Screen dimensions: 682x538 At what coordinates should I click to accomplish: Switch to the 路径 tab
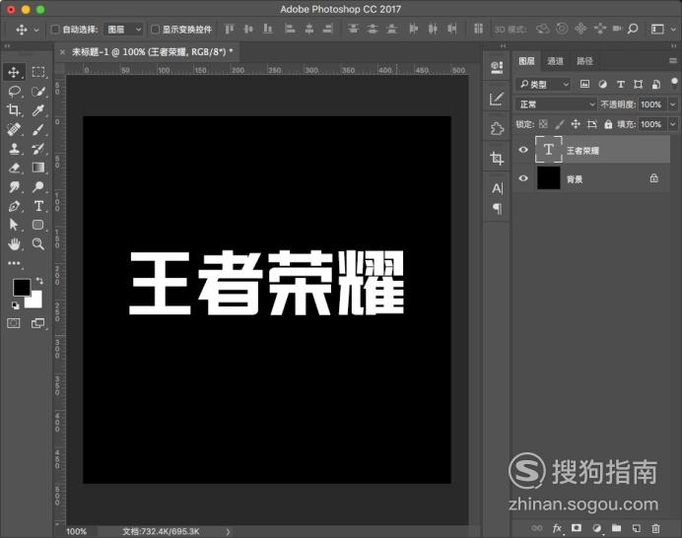click(x=584, y=61)
